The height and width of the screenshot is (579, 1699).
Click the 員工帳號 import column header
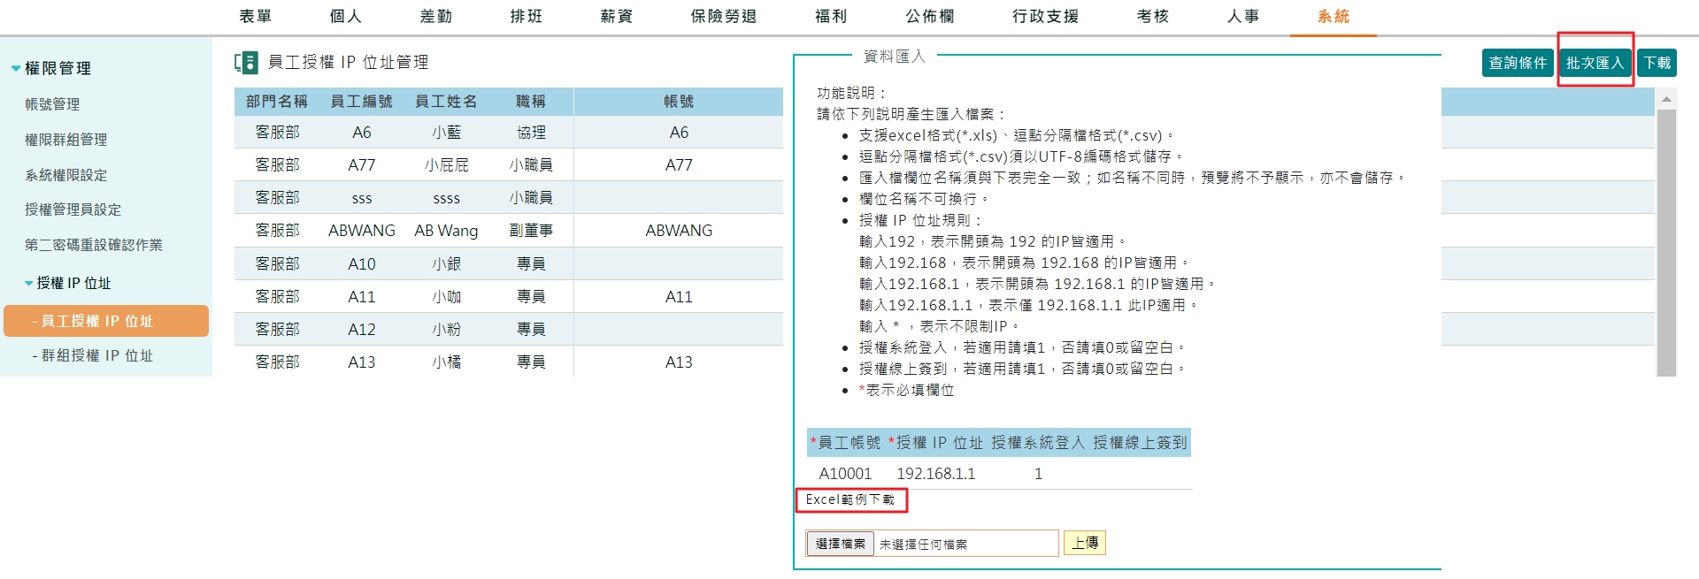click(845, 442)
